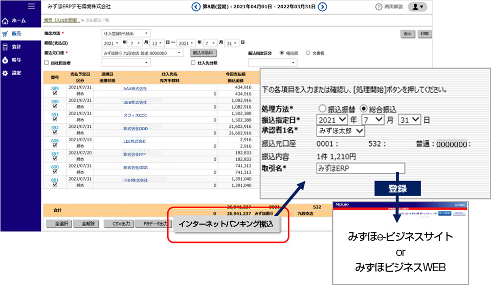Select the 電信扱 radio button

pos(282,53)
